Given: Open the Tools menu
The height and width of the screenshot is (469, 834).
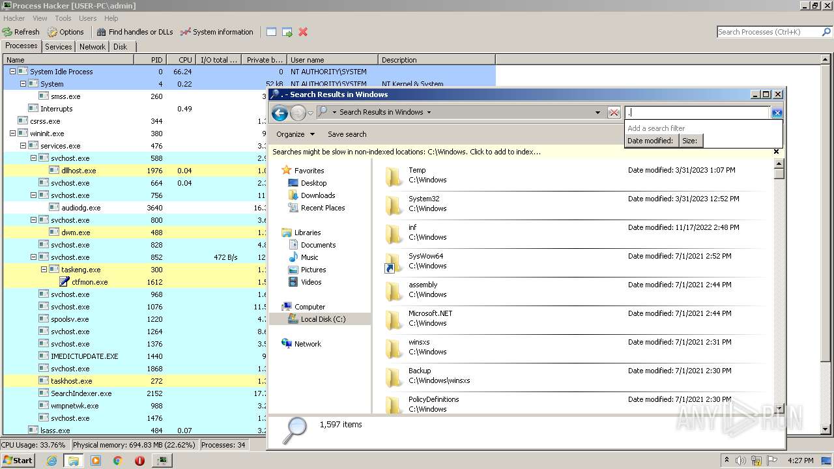Looking at the screenshot, I should (x=63, y=18).
